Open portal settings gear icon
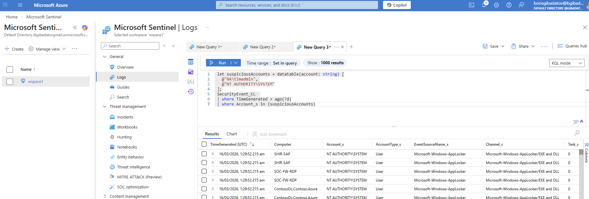The height and width of the screenshot is (199, 589). pos(496,5)
